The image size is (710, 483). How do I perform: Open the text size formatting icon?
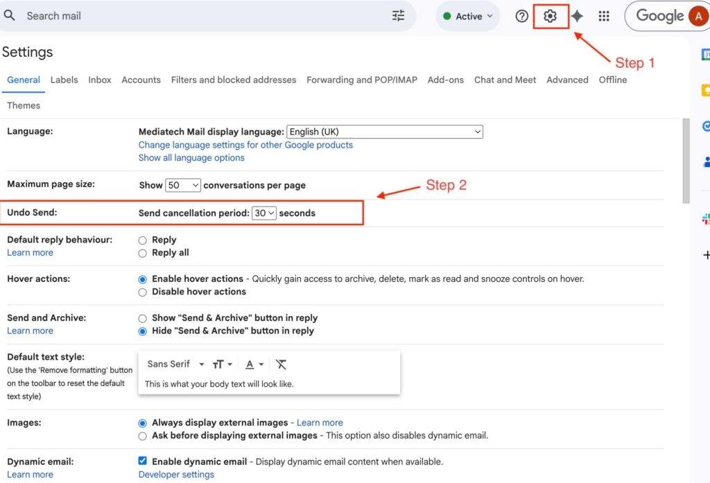222,364
